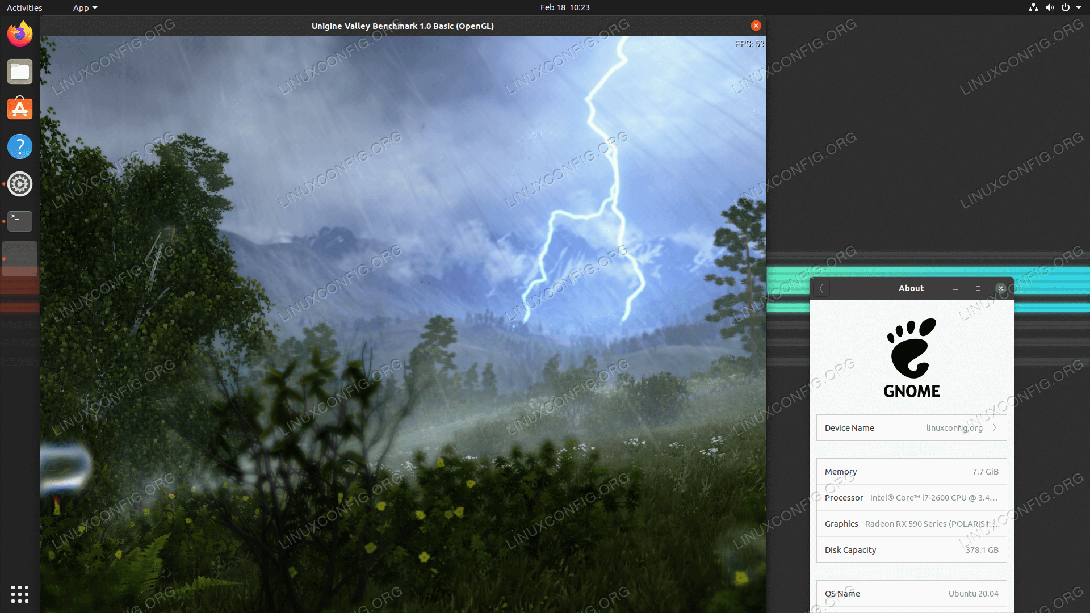Image resolution: width=1090 pixels, height=613 pixels.
Task: Click the About window title text
Action: pyautogui.click(x=911, y=288)
